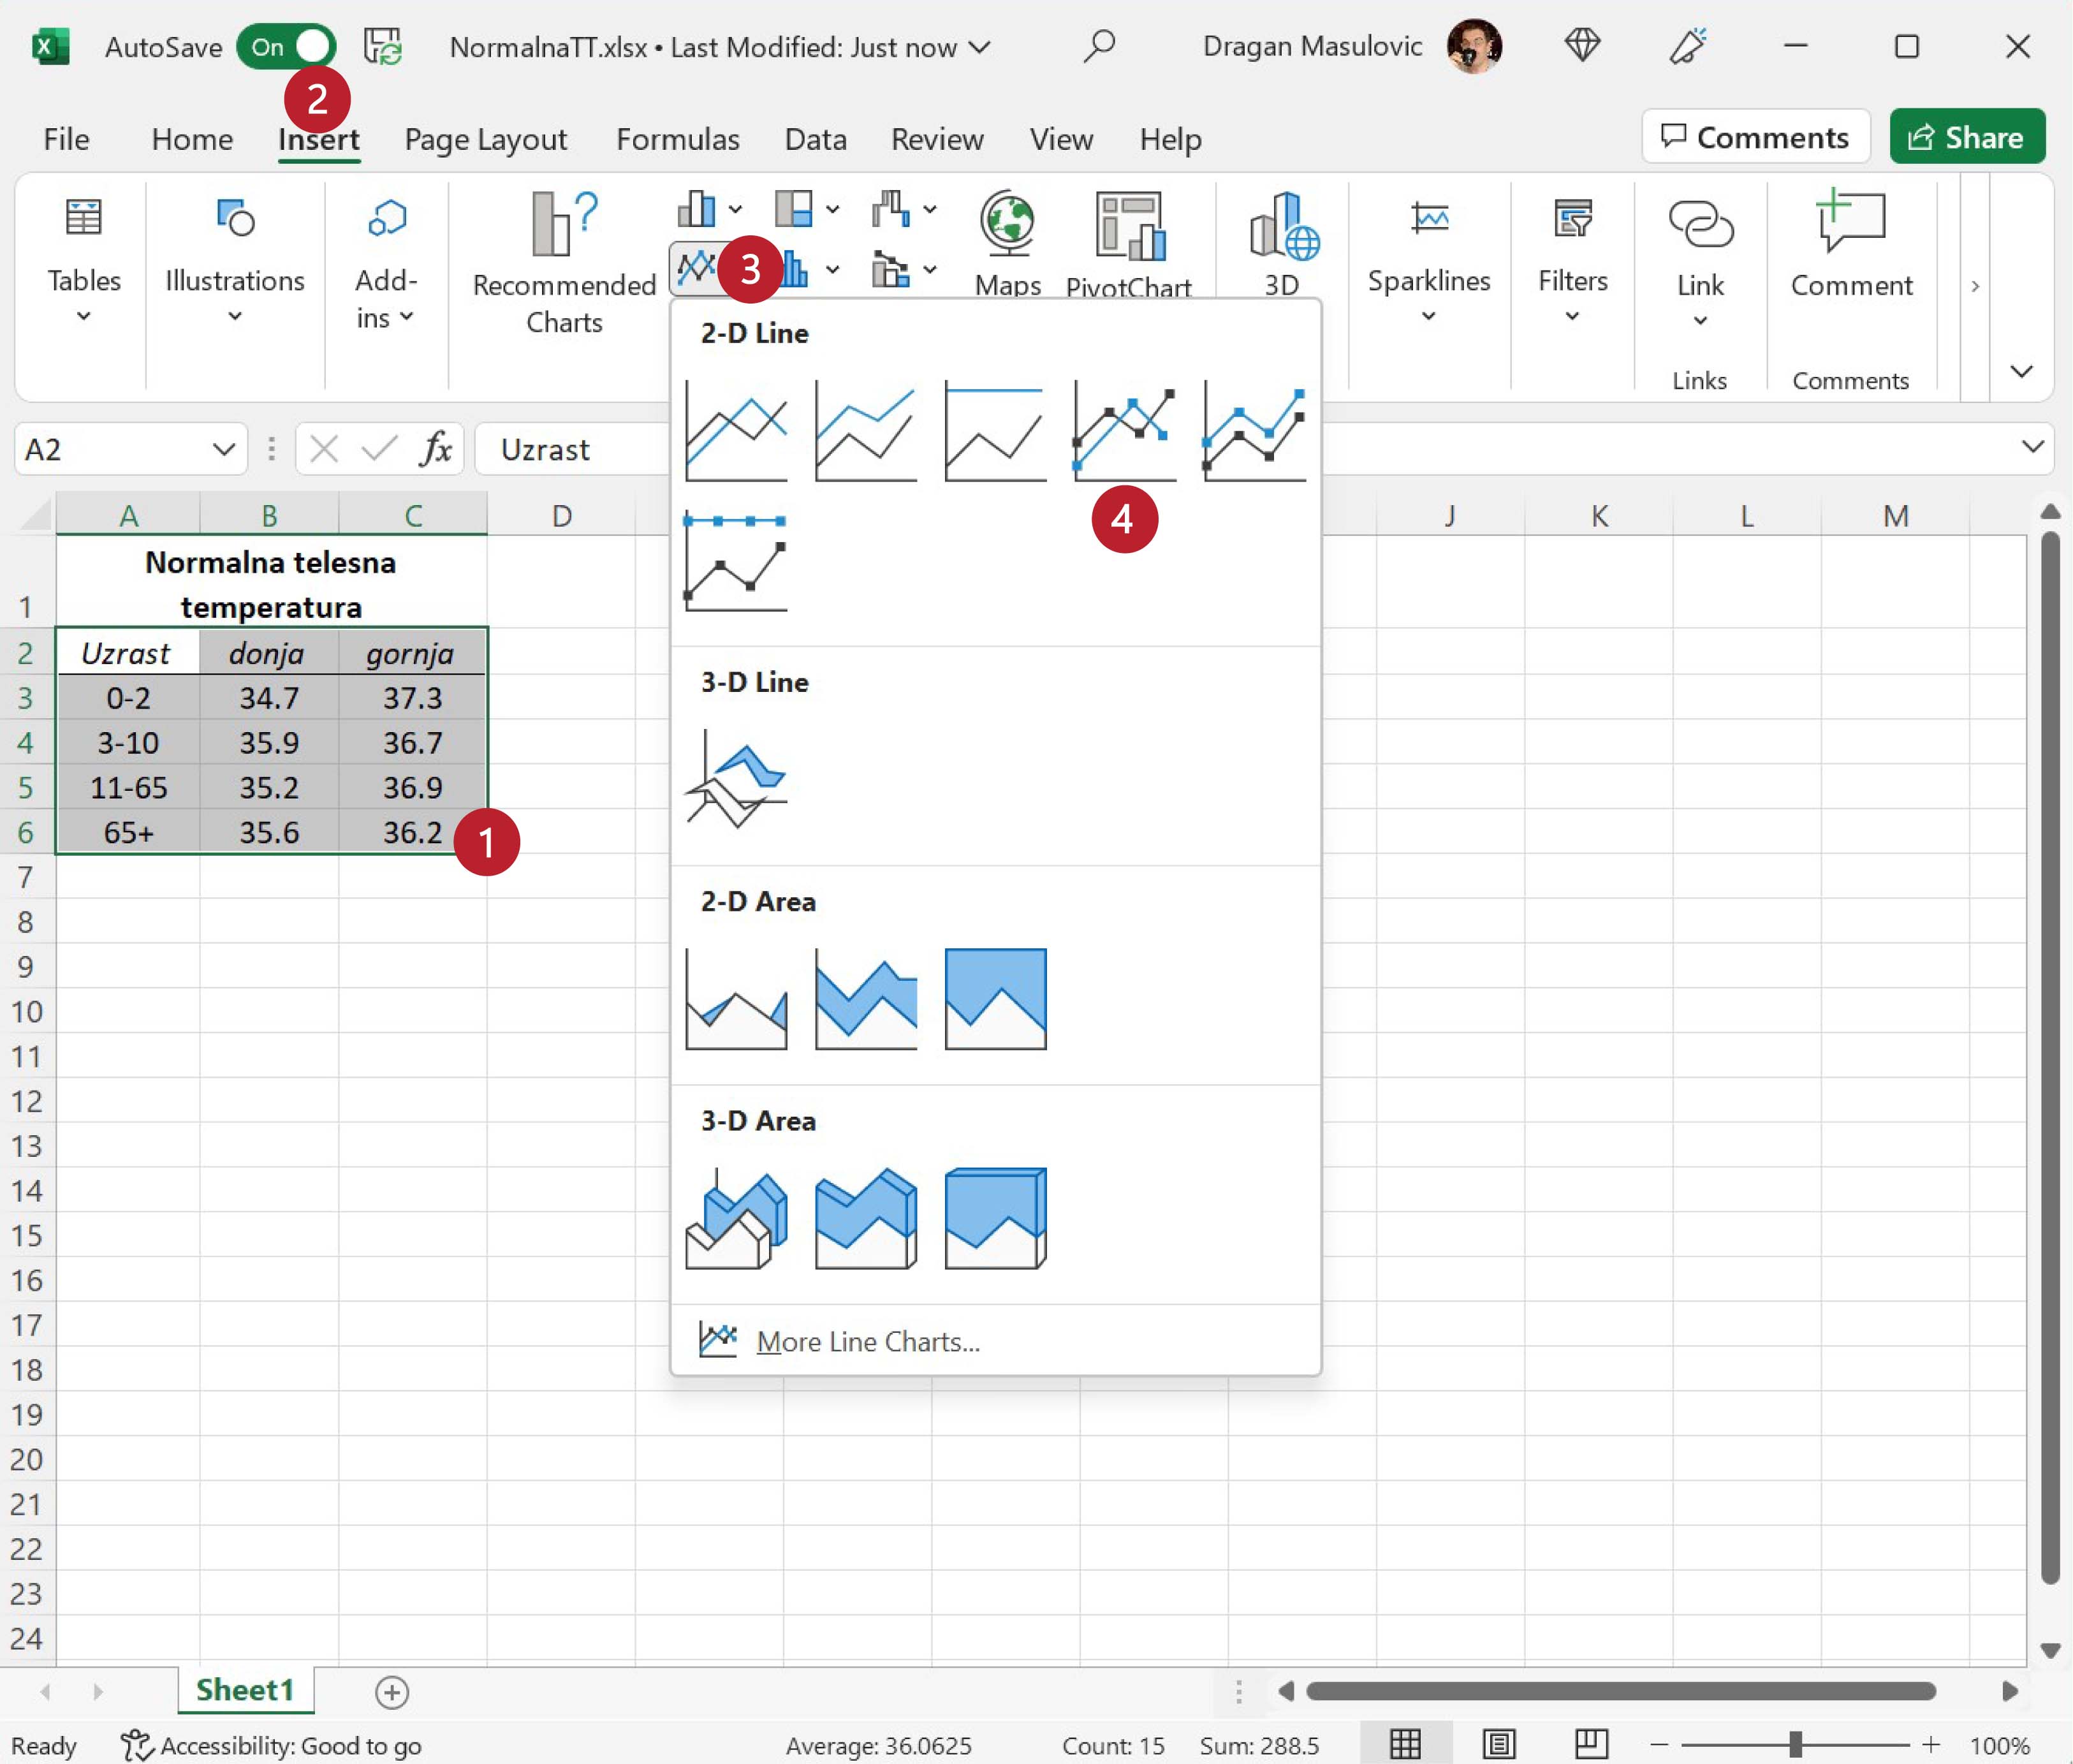Switch to Page Break Preview view
The height and width of the screenshot is (1764, 2073).
point(1590,1744)
